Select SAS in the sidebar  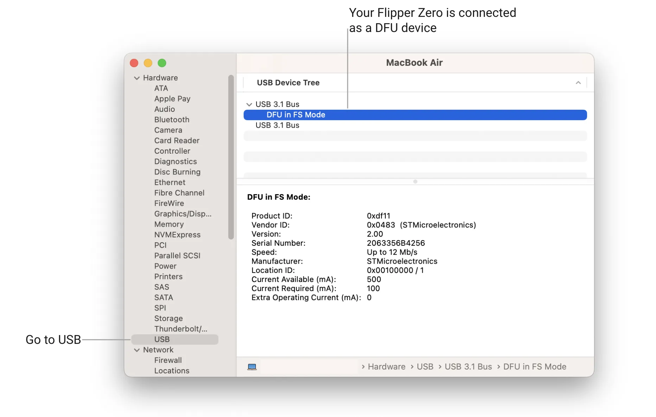pos(162,287)
